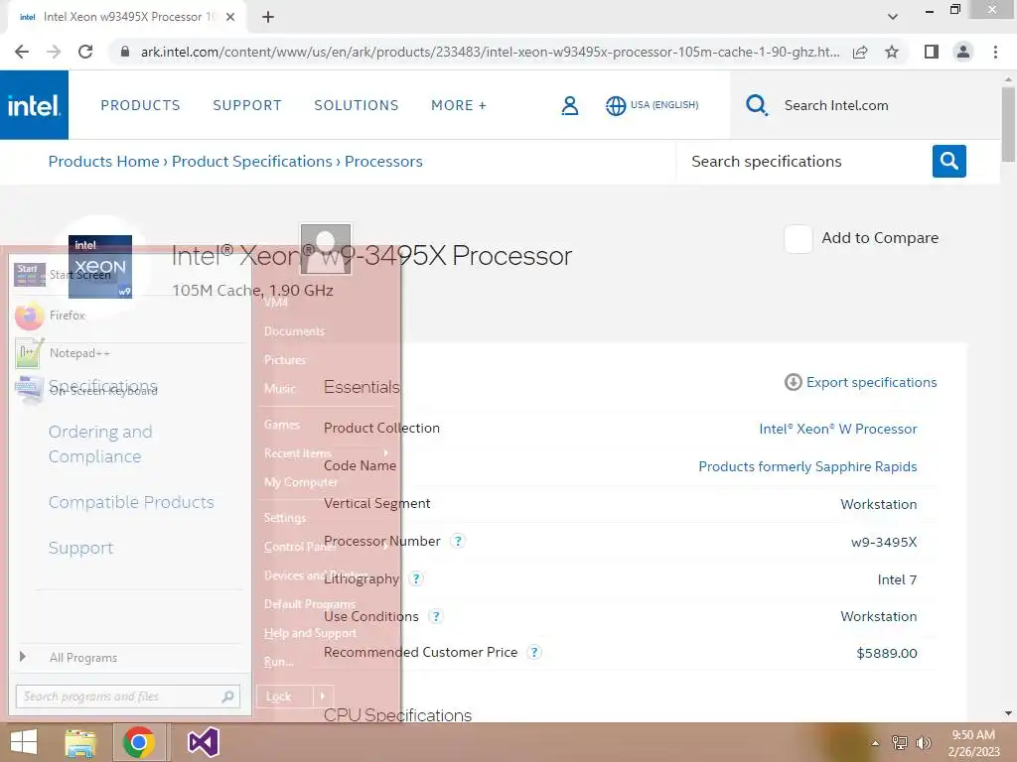Show help for Lithography
This screenshot has width=1017, height=762.
click(x=416, y=578)
